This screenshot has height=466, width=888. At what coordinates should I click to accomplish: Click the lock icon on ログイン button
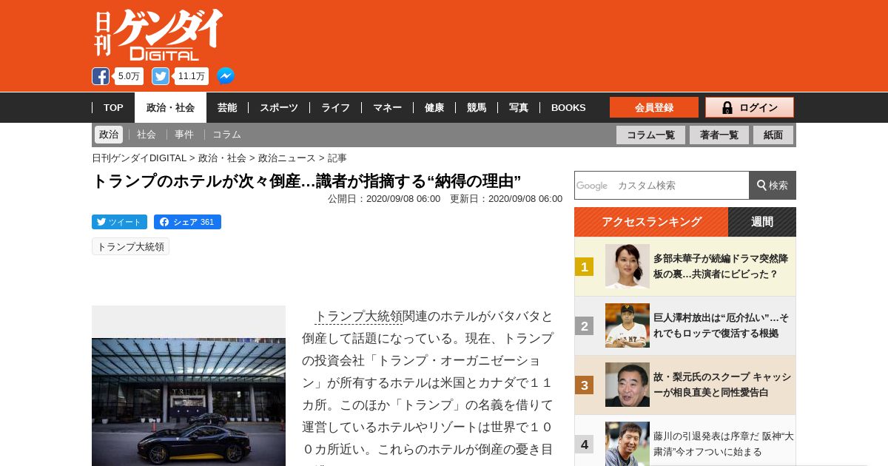[x=727, y=107]
